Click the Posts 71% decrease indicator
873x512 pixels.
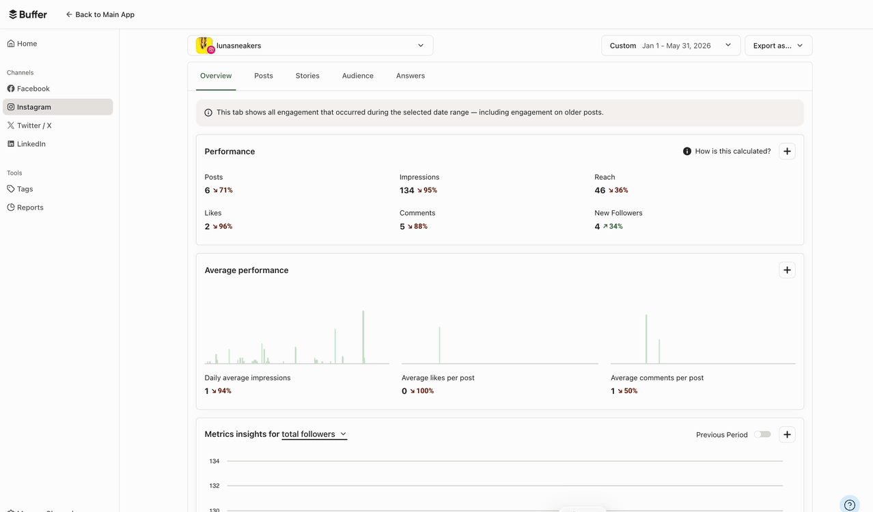(x=223, y=190)
